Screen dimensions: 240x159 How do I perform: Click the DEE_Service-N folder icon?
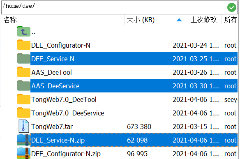tap(24, 58)
